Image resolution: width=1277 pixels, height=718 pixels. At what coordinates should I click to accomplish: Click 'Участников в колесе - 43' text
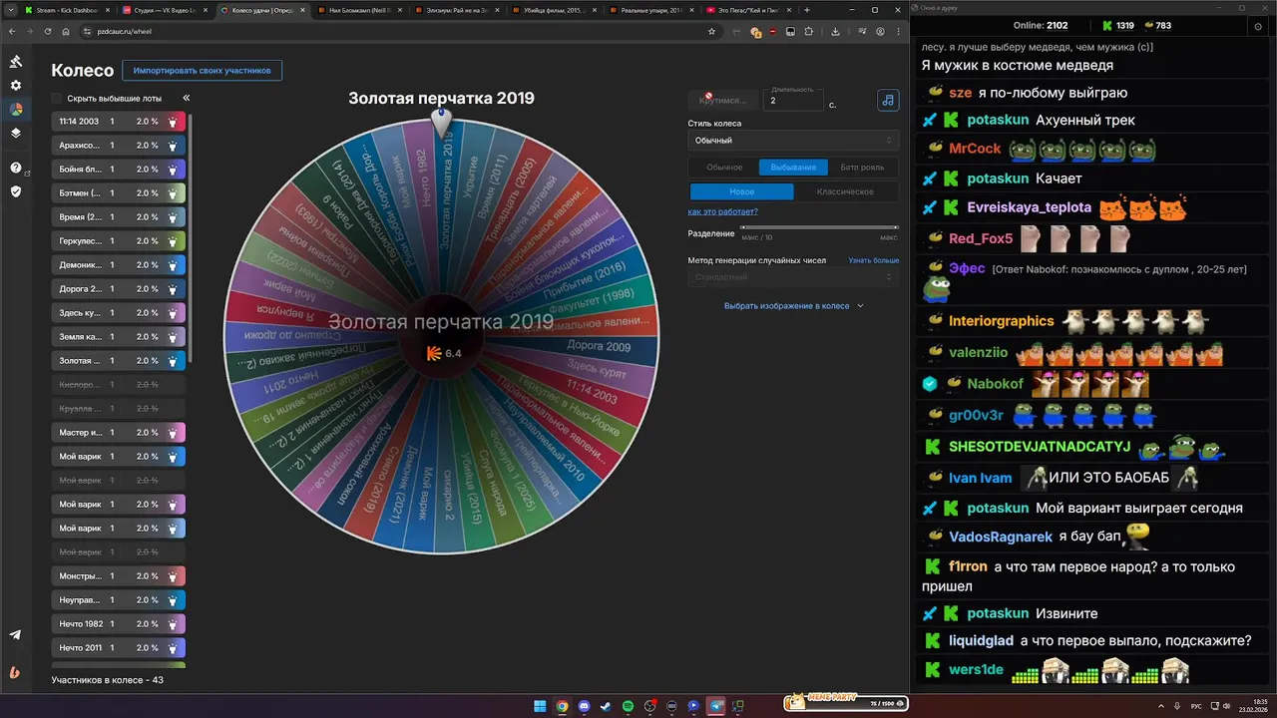(108, 680)
